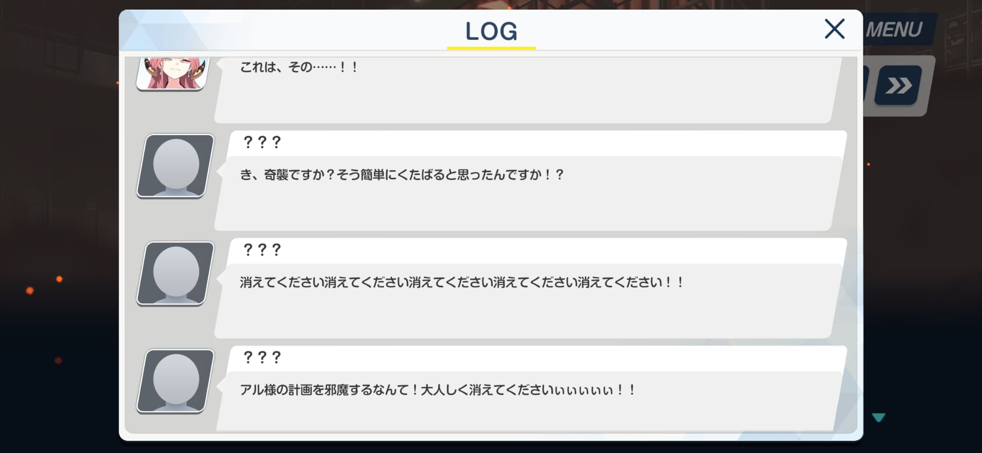Tap the teal down-arrow advance indicator

(878, 418)
